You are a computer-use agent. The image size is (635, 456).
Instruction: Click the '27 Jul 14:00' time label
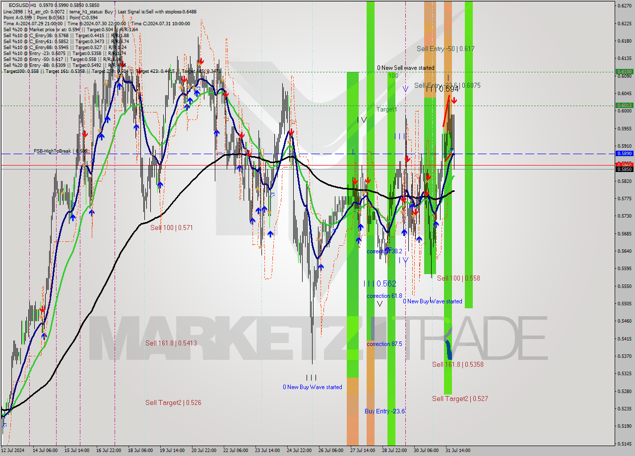[362, 451]
